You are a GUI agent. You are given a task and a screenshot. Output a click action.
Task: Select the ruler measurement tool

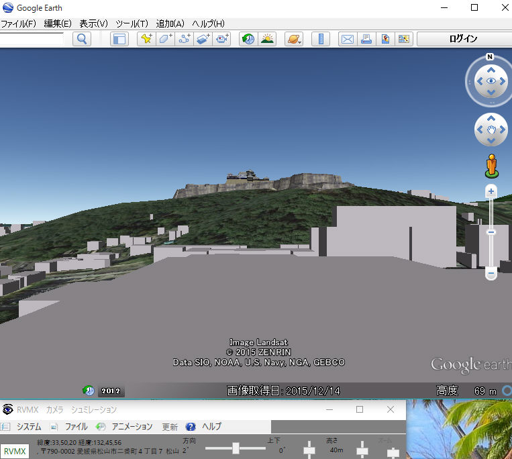(x=321, y=39)
